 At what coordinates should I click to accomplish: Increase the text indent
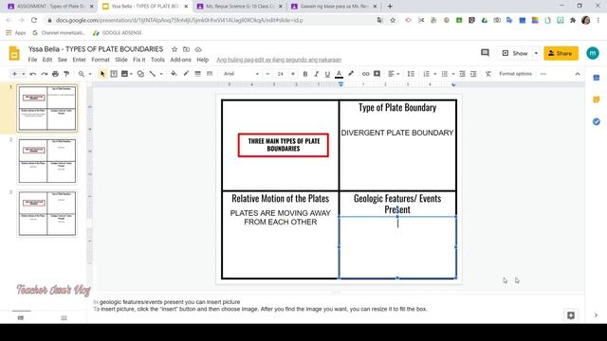coord(473,74)
